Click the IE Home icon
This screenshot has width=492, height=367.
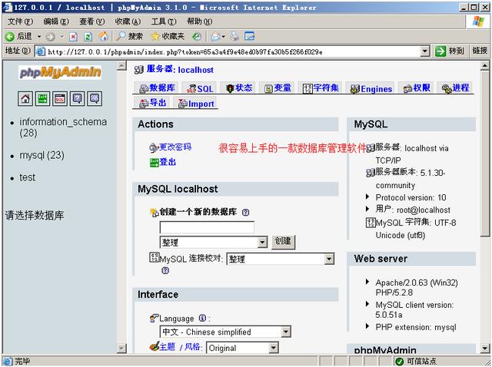click(103, 37)
